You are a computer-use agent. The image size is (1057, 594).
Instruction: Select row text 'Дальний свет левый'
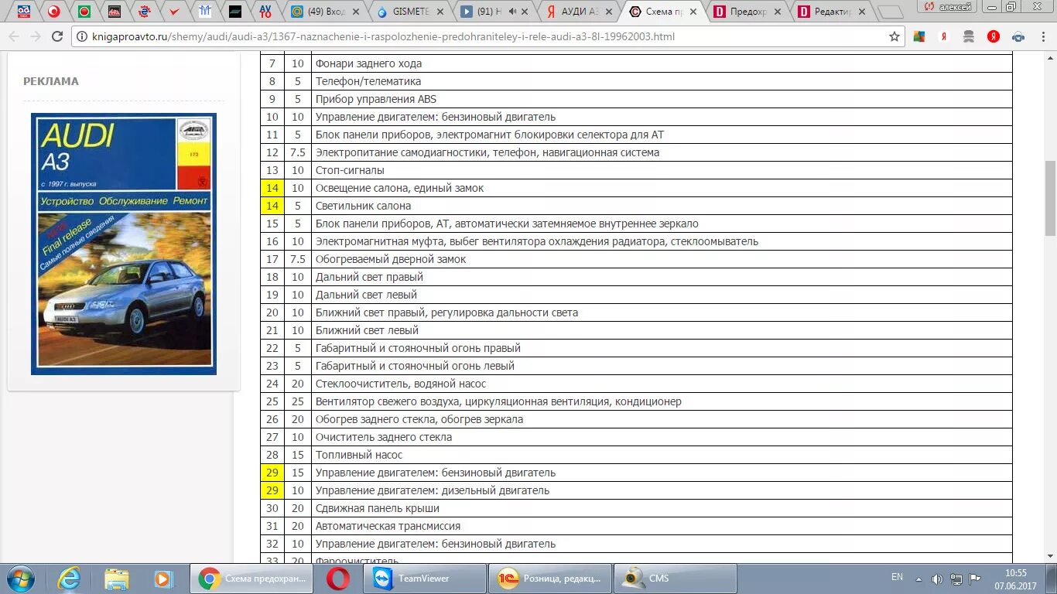(x=366, y=295)
